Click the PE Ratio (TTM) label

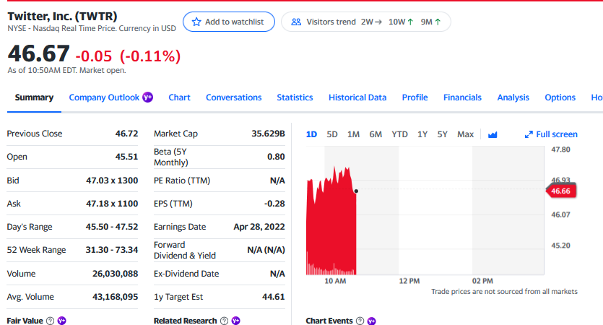(182, 181)
